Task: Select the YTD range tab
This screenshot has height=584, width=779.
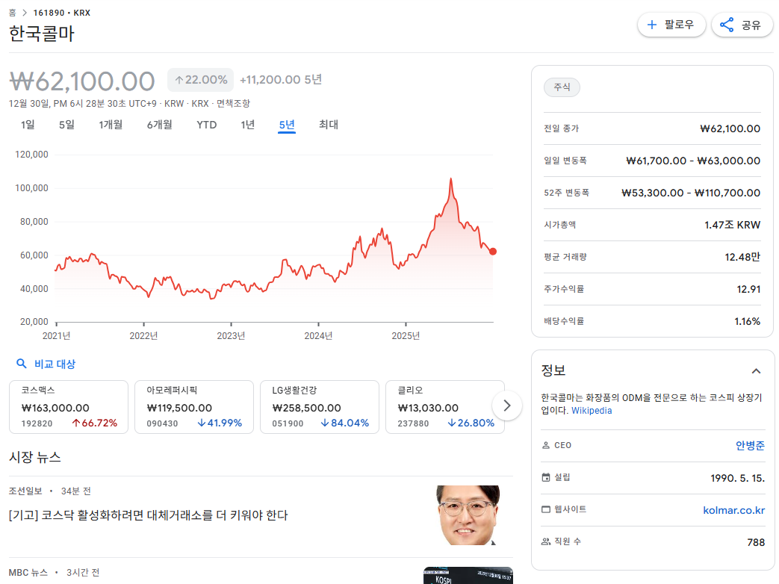Action: [x=207, y=125]
